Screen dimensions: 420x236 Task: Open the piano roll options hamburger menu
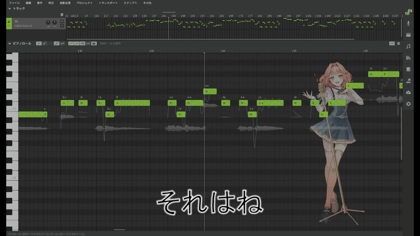[399, 43]
